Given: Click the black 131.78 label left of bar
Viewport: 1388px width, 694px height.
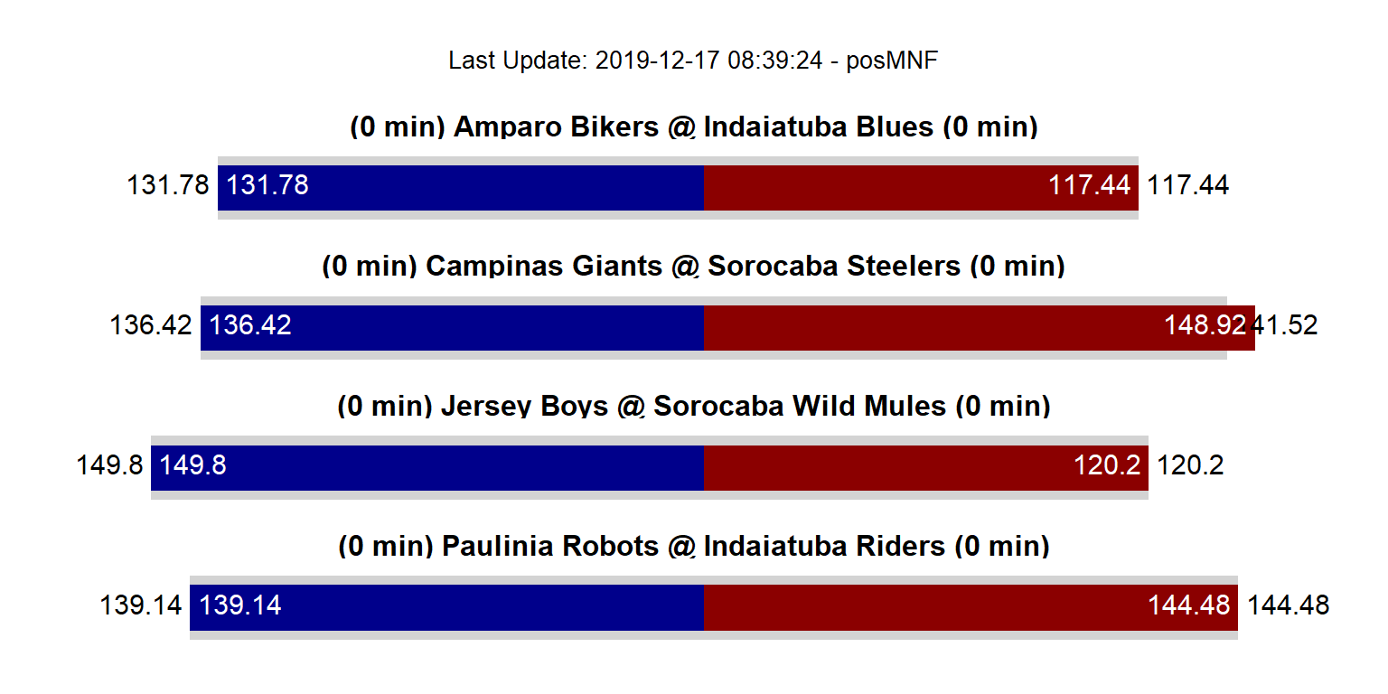Looking at the screenshot, I should point(168,185).
